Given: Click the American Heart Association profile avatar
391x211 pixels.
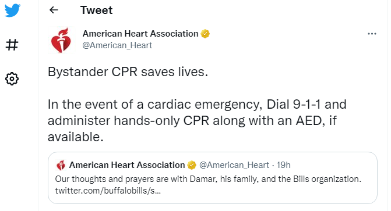Looking at the screenshot, I should (x=61, y=40).
